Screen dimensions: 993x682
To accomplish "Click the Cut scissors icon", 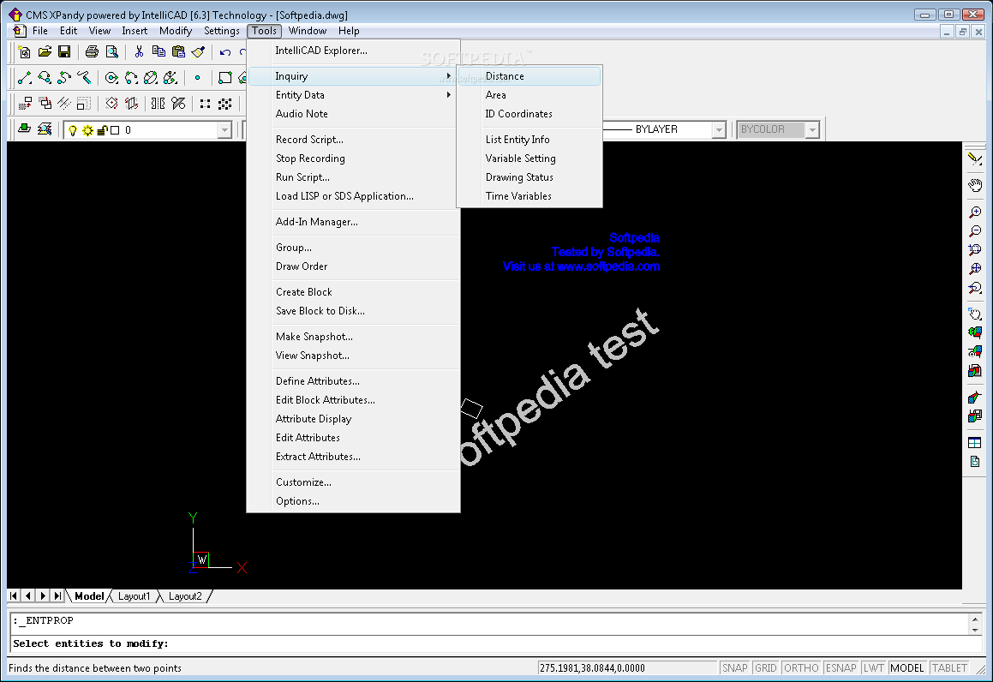I will click(x=139, y=52).
